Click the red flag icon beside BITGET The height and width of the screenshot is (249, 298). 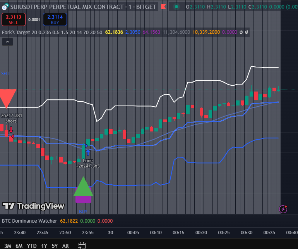[163, 7]
